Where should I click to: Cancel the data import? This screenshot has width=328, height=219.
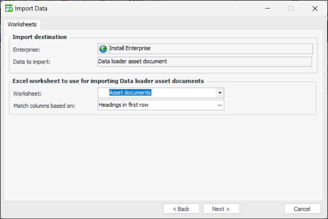(x=302, y=209)
